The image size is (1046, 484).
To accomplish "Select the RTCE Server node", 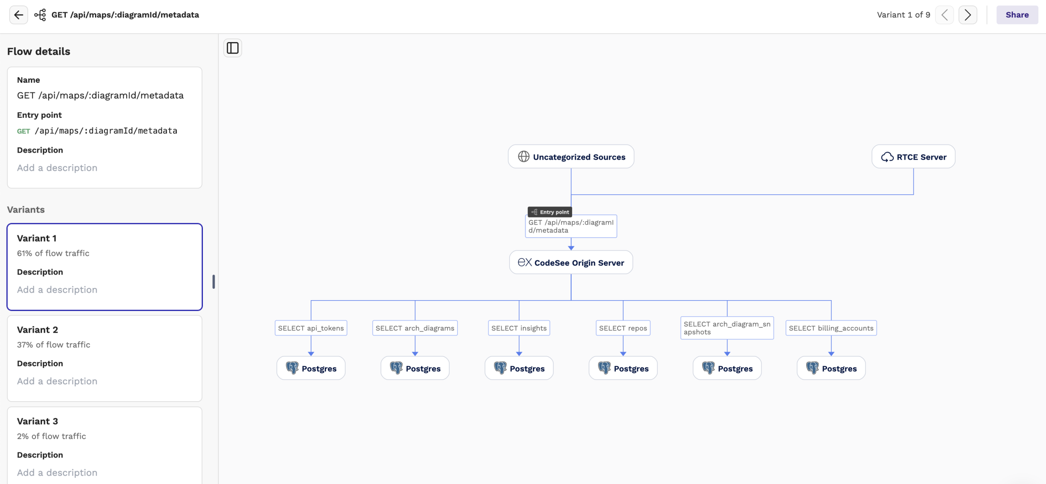I will click(x=913, y=156).
